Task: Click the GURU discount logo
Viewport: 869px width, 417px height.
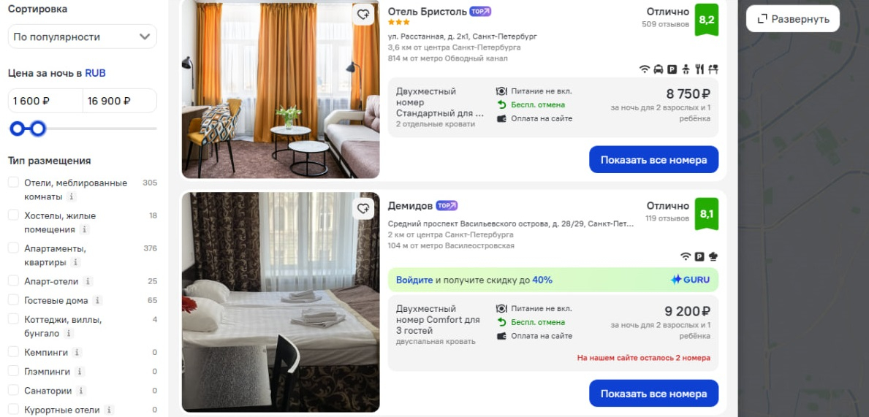Action: pos(690,280)
